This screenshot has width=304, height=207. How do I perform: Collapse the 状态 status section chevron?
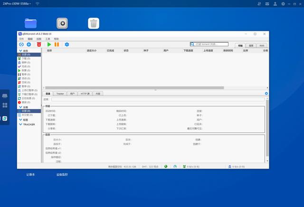(x=20, y=51)
